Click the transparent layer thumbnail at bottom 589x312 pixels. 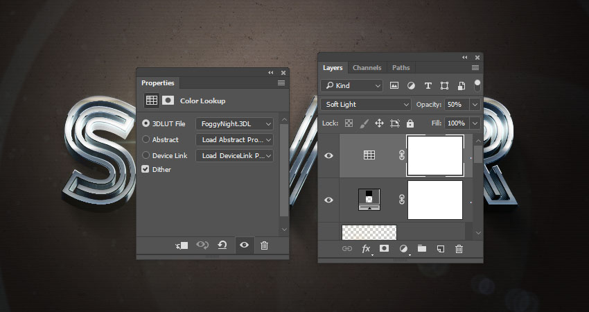point(369,232)
